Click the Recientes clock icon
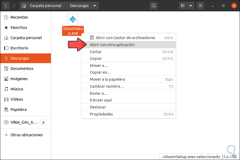240x160 pixels. [x=6, y=17]
